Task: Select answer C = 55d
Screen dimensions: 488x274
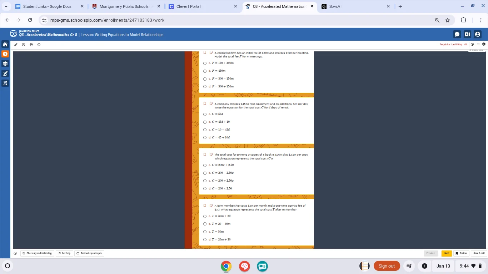Action: pos(205,114)
